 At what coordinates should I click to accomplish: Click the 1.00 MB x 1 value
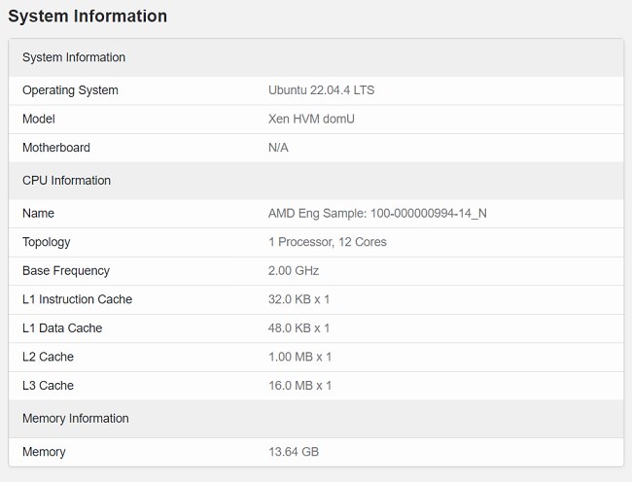pyautogui.click(x=299, y=357)
